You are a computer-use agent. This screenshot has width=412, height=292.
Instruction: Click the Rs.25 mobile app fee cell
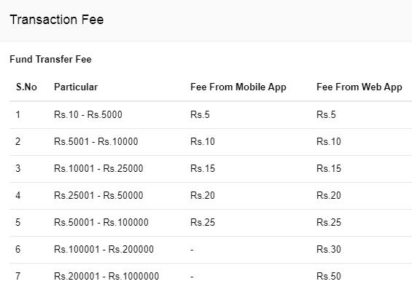click(203, 223)
